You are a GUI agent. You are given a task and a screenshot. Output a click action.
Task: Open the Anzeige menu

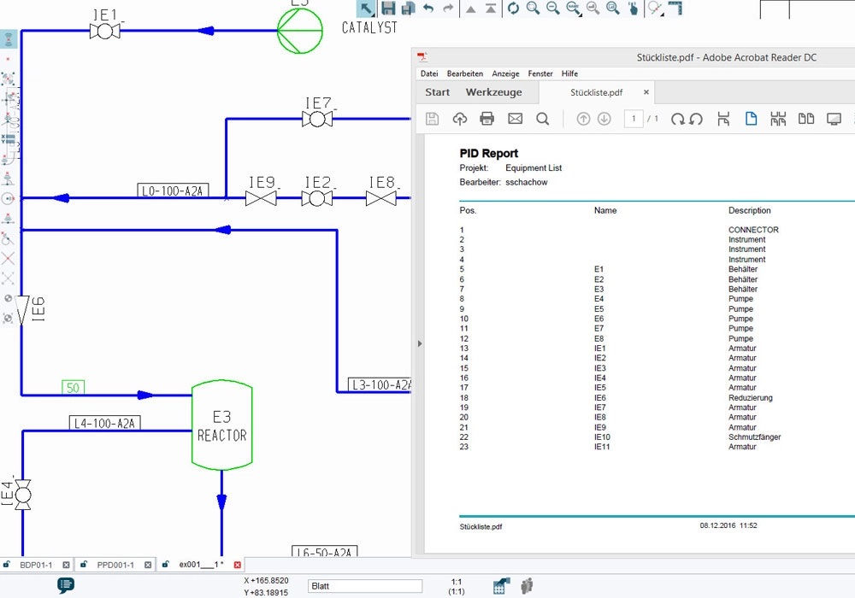pos(505,73)
